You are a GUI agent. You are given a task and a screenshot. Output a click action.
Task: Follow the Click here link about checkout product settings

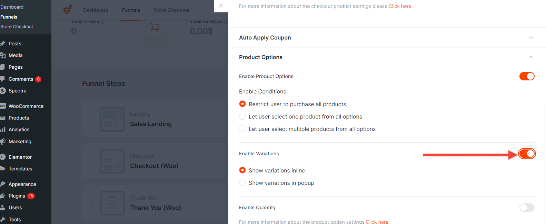point(400,6)
